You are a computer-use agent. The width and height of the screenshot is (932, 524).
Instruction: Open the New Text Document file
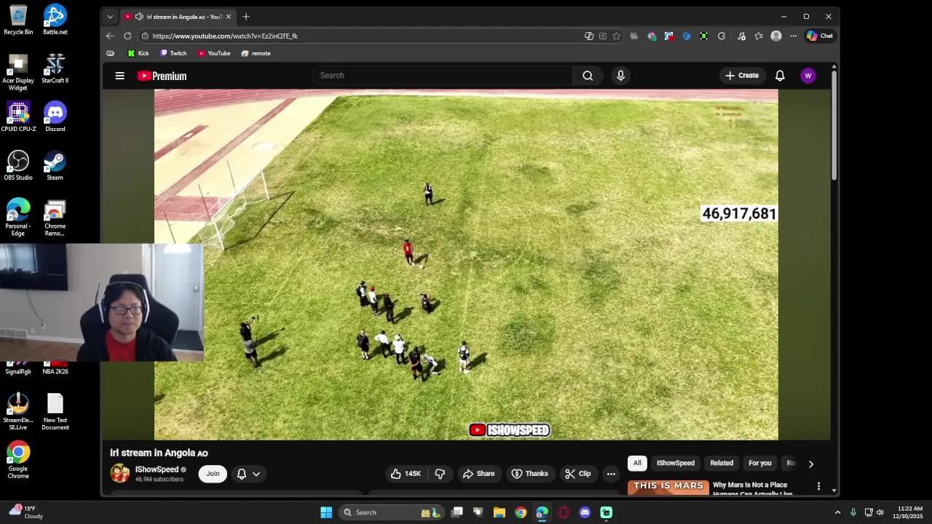pyautogui.click(x=55, y=412)
